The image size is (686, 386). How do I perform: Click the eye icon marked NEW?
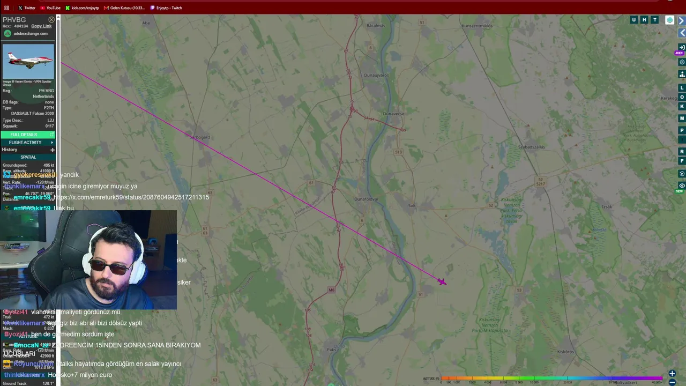pyautogui.click(x=682, y=185)
